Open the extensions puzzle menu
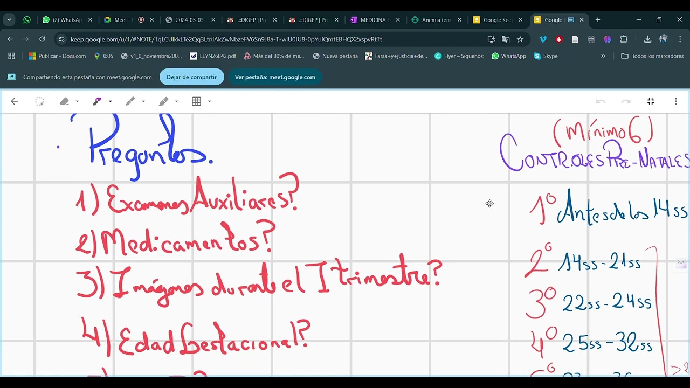690x388 pixels. coord(624,39)
